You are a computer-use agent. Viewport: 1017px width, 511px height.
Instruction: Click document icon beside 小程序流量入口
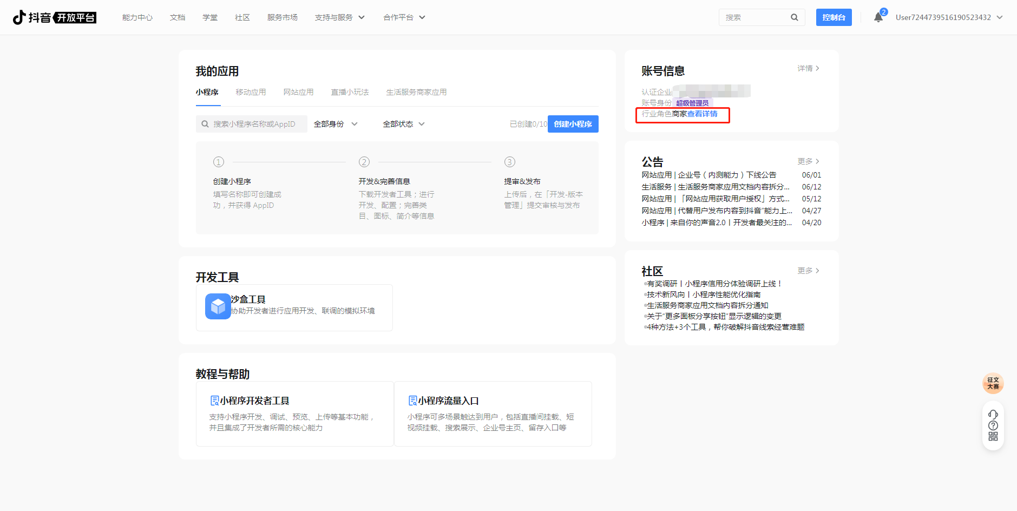tap(412, 401)
